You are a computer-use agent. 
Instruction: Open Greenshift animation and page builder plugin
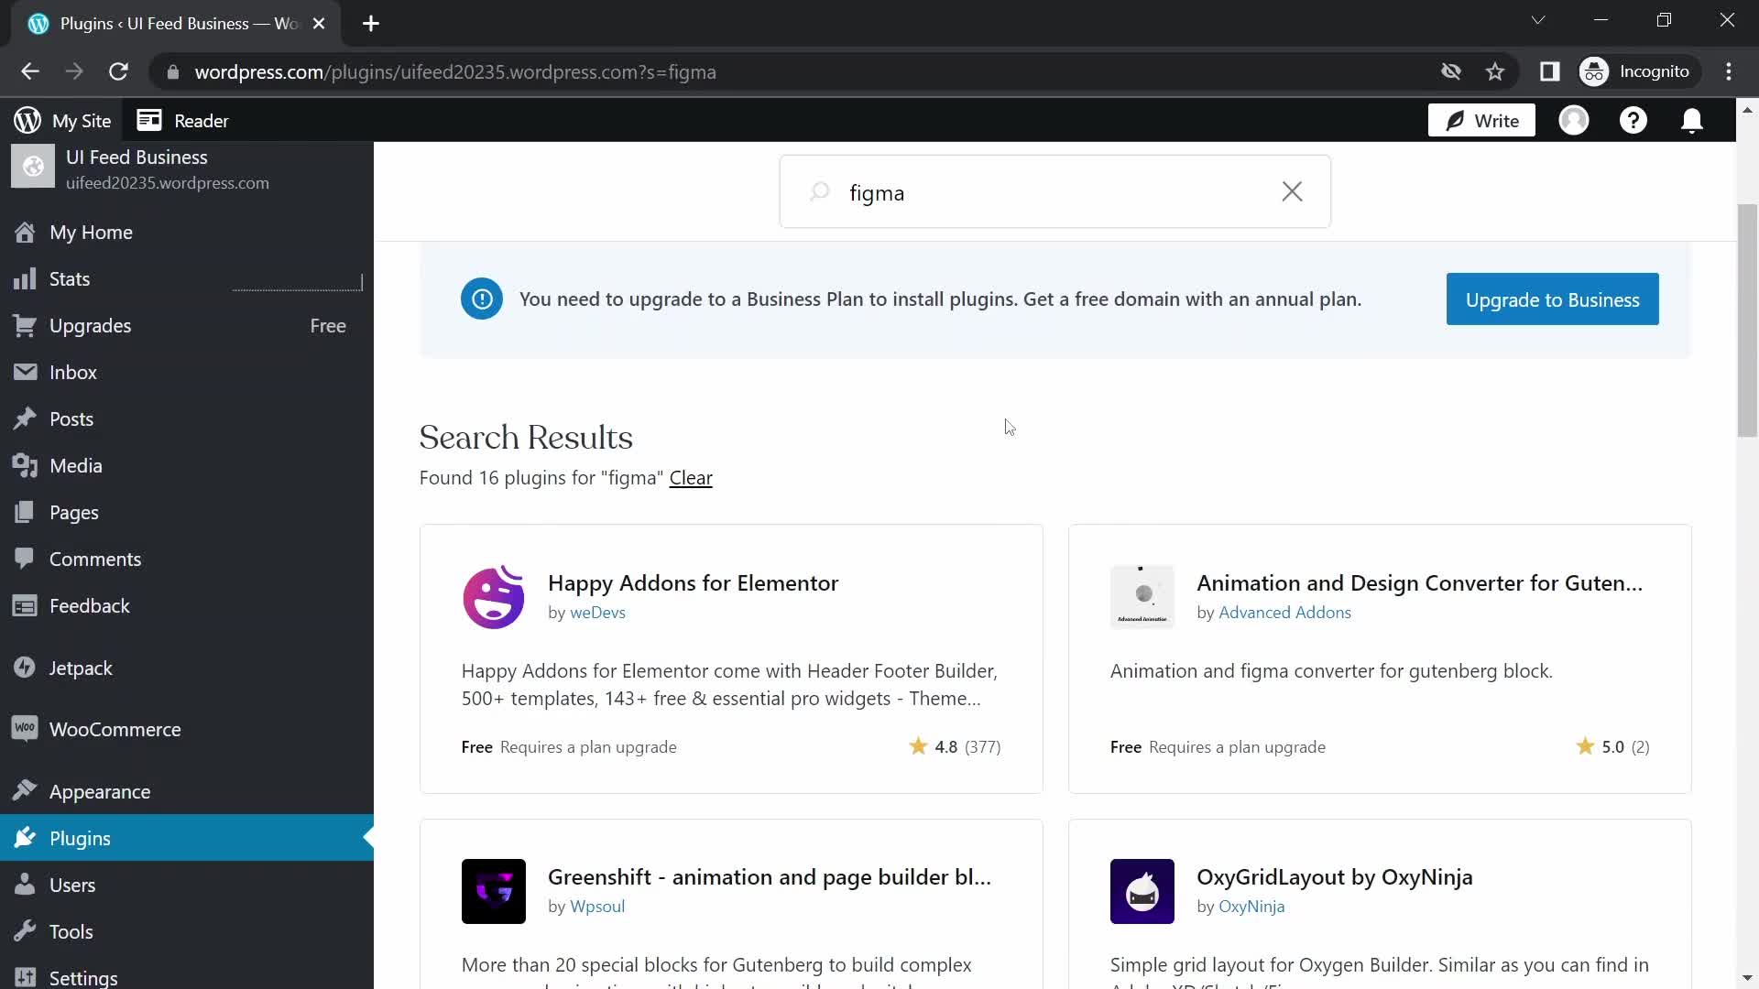[x=770, y=877]
